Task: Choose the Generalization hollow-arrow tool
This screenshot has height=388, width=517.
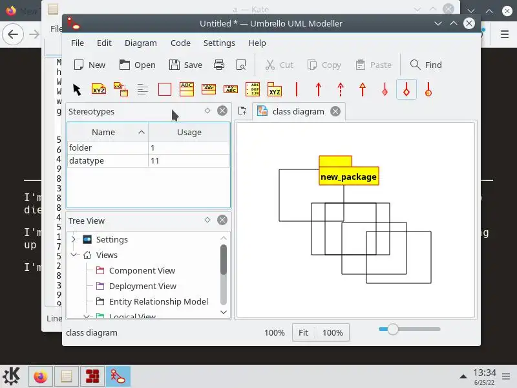Action: (363, 89)
